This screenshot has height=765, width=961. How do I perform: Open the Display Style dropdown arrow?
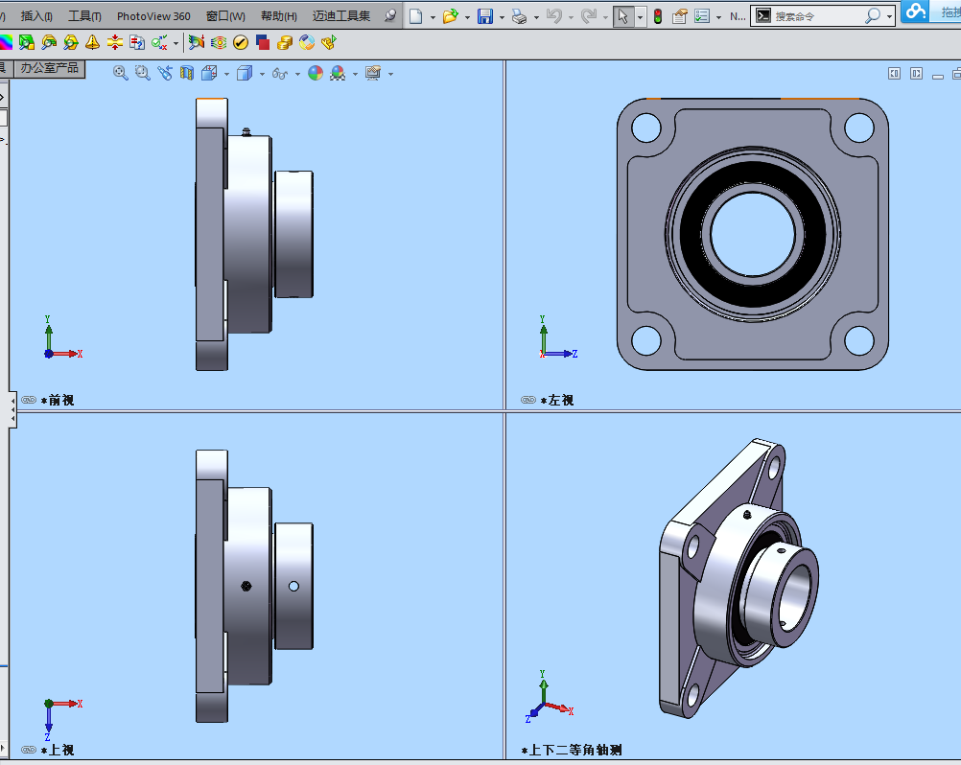click(262, 74)
